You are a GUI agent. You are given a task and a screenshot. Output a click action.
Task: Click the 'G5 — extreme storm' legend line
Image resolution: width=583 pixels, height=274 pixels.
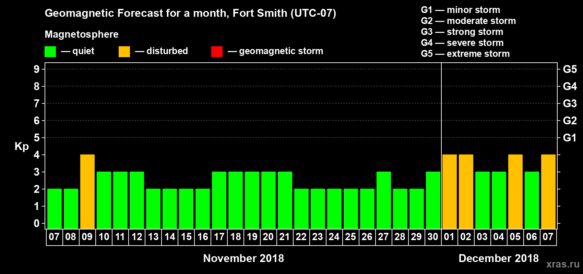click(465, 54)
